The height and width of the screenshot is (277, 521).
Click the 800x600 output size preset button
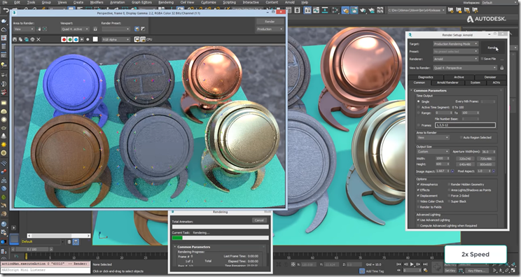(x=486, y=164)
